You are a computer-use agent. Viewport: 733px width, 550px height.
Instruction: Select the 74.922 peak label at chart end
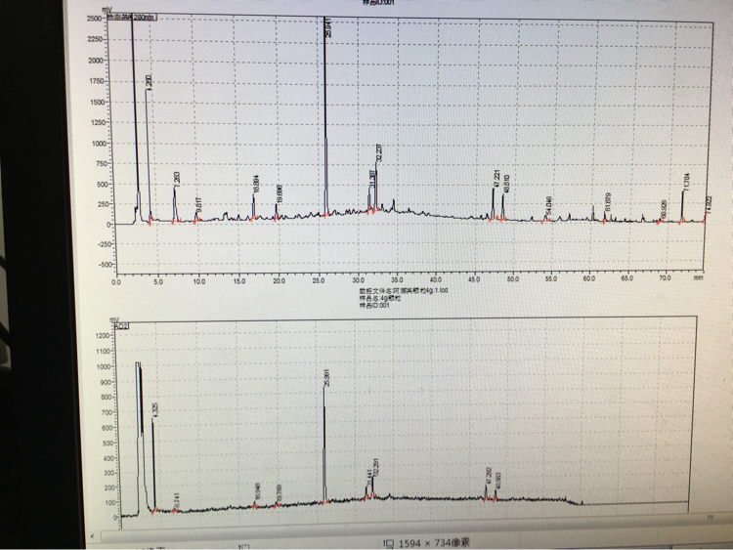coord(709,205)
